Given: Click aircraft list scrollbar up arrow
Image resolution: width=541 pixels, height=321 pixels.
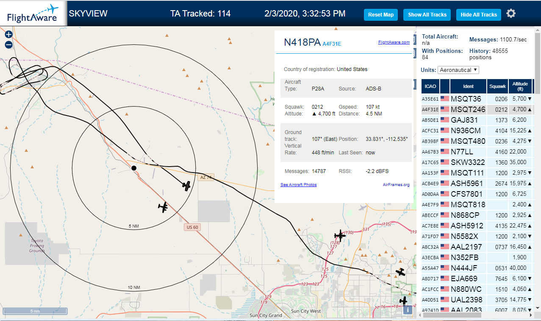Looking at the screenshot, I should click(x=537, y=30).
